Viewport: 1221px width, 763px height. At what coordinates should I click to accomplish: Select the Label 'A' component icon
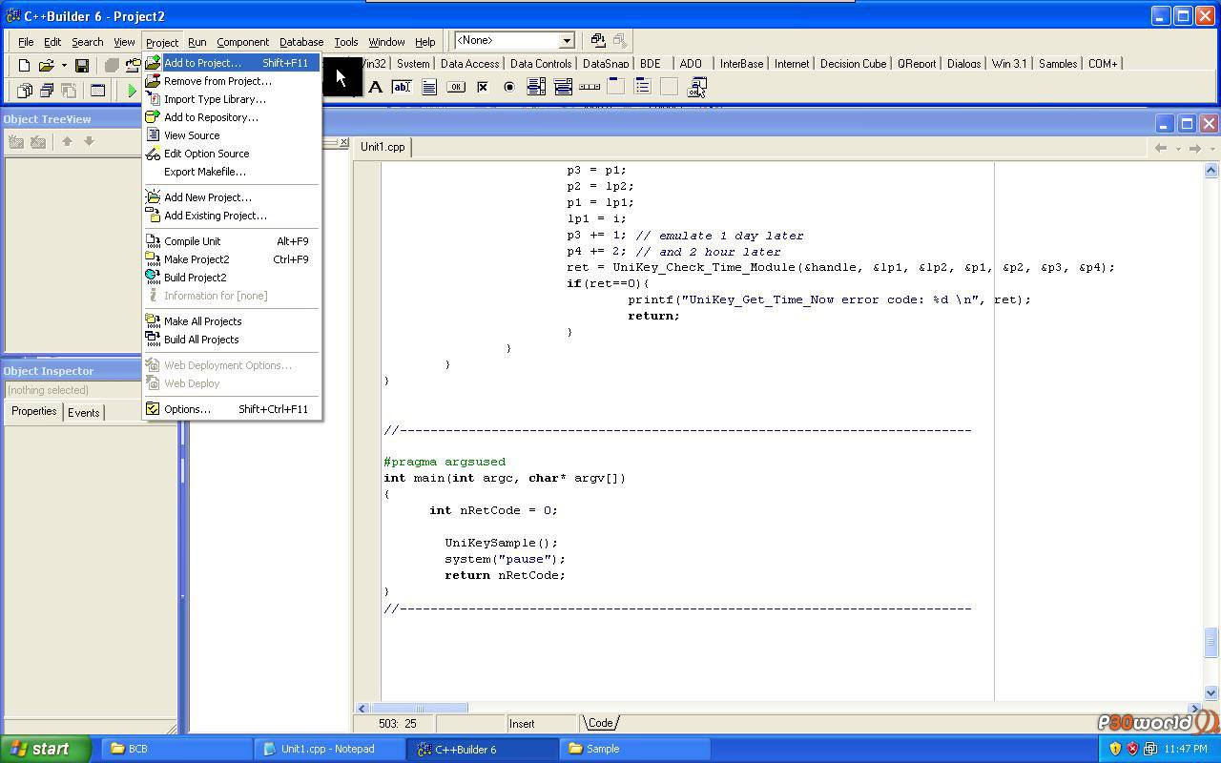pos(376,88)
